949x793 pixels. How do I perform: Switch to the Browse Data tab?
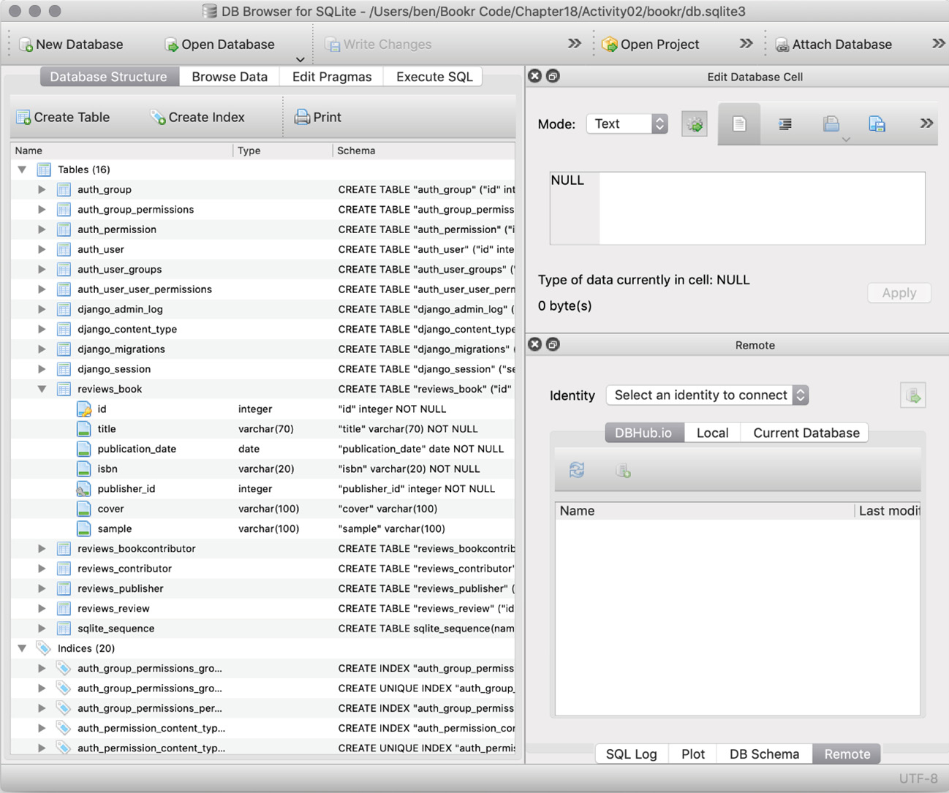[230, 77]
